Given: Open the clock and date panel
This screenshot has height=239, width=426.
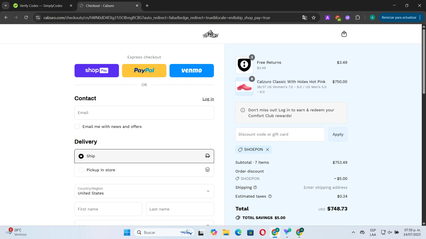Looking at the screenshot, I should pyautogui.click(x=412, y=232).
